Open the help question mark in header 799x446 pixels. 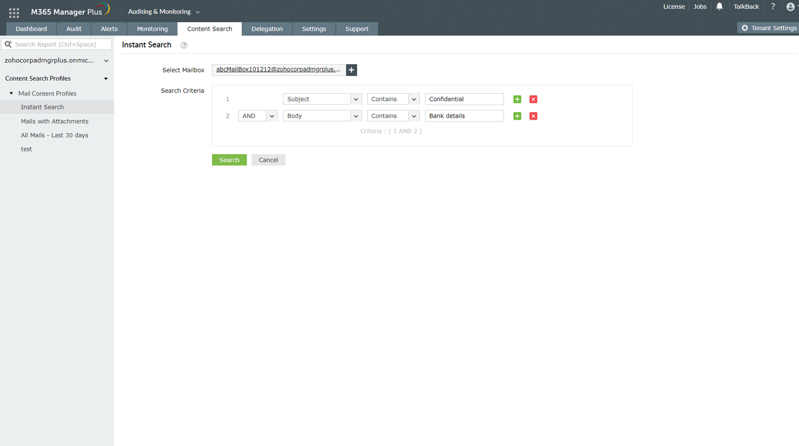pyautogui.click(x=773, y=6)
